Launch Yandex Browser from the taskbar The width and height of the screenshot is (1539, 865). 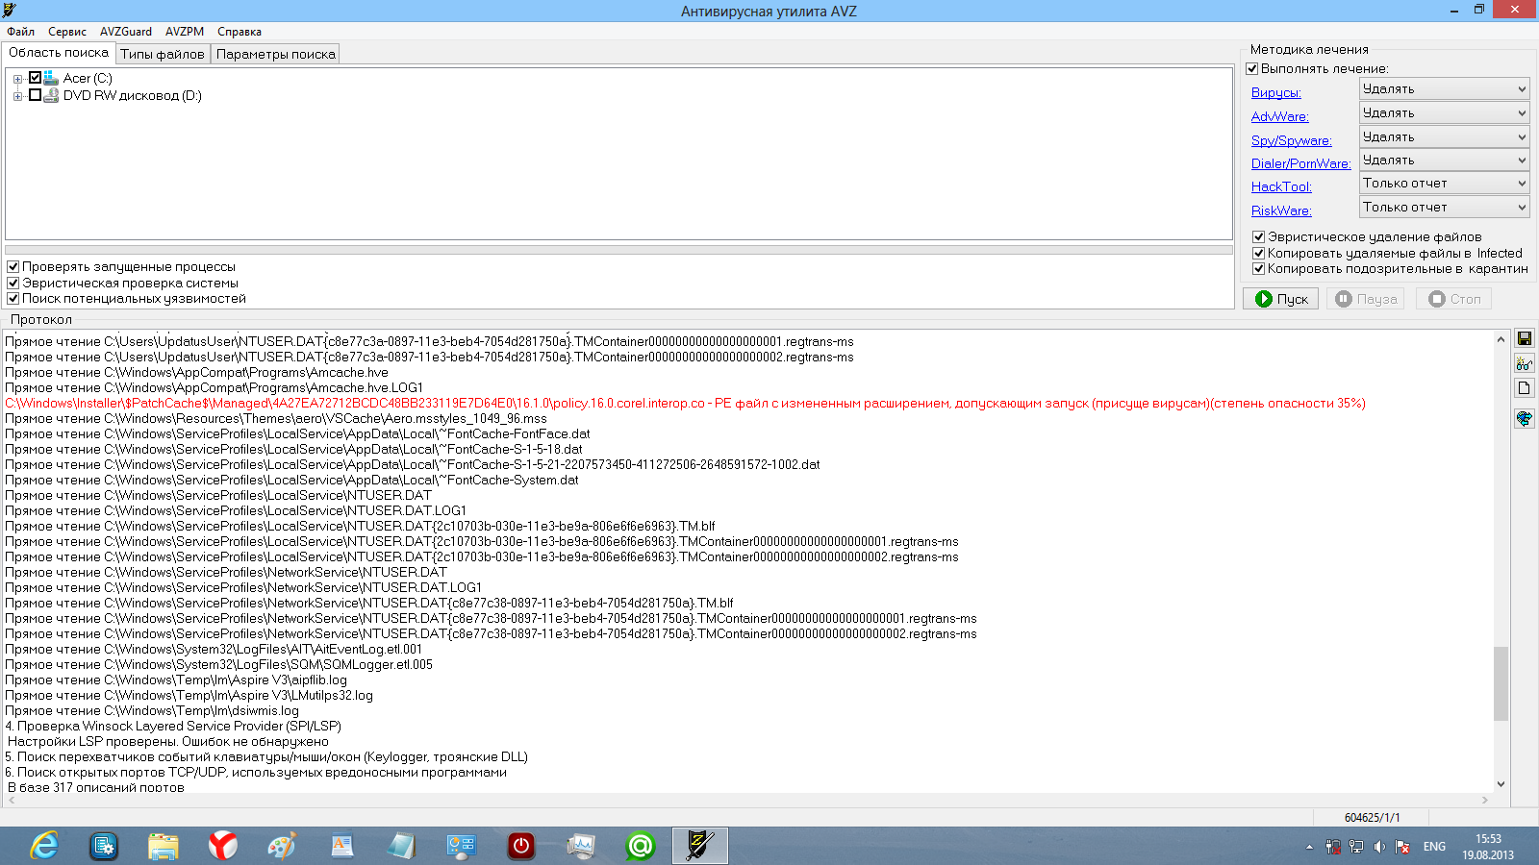pos(223,846)
